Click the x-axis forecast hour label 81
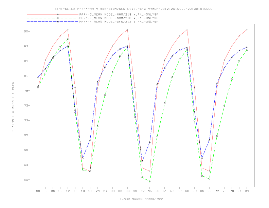269x208 pixels. coord(239,191)
